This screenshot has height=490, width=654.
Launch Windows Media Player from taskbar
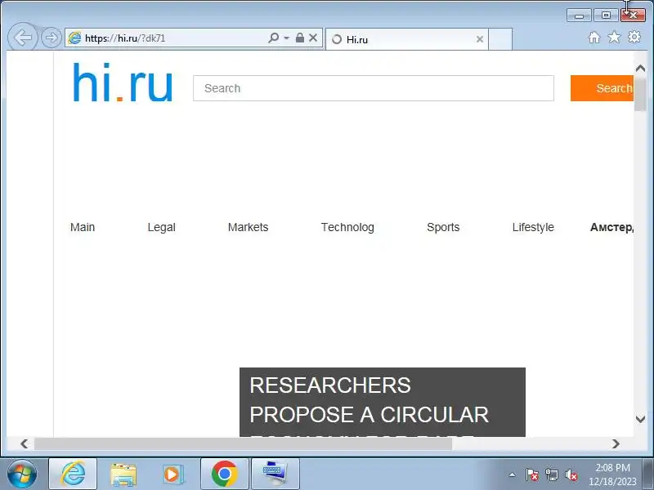coord(172,474)
